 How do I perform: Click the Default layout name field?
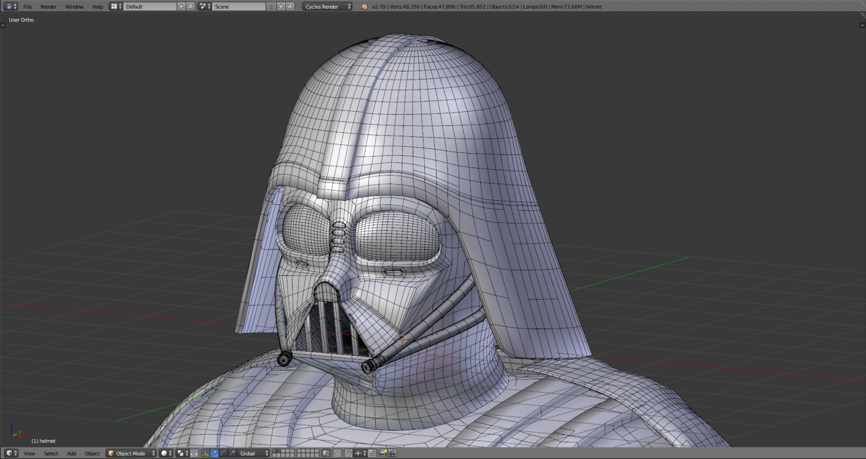150,6
